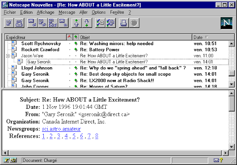Toggle the flag dot on Scott Rychnovsky row
Screen dimensions: 237x165
point(70,44)
